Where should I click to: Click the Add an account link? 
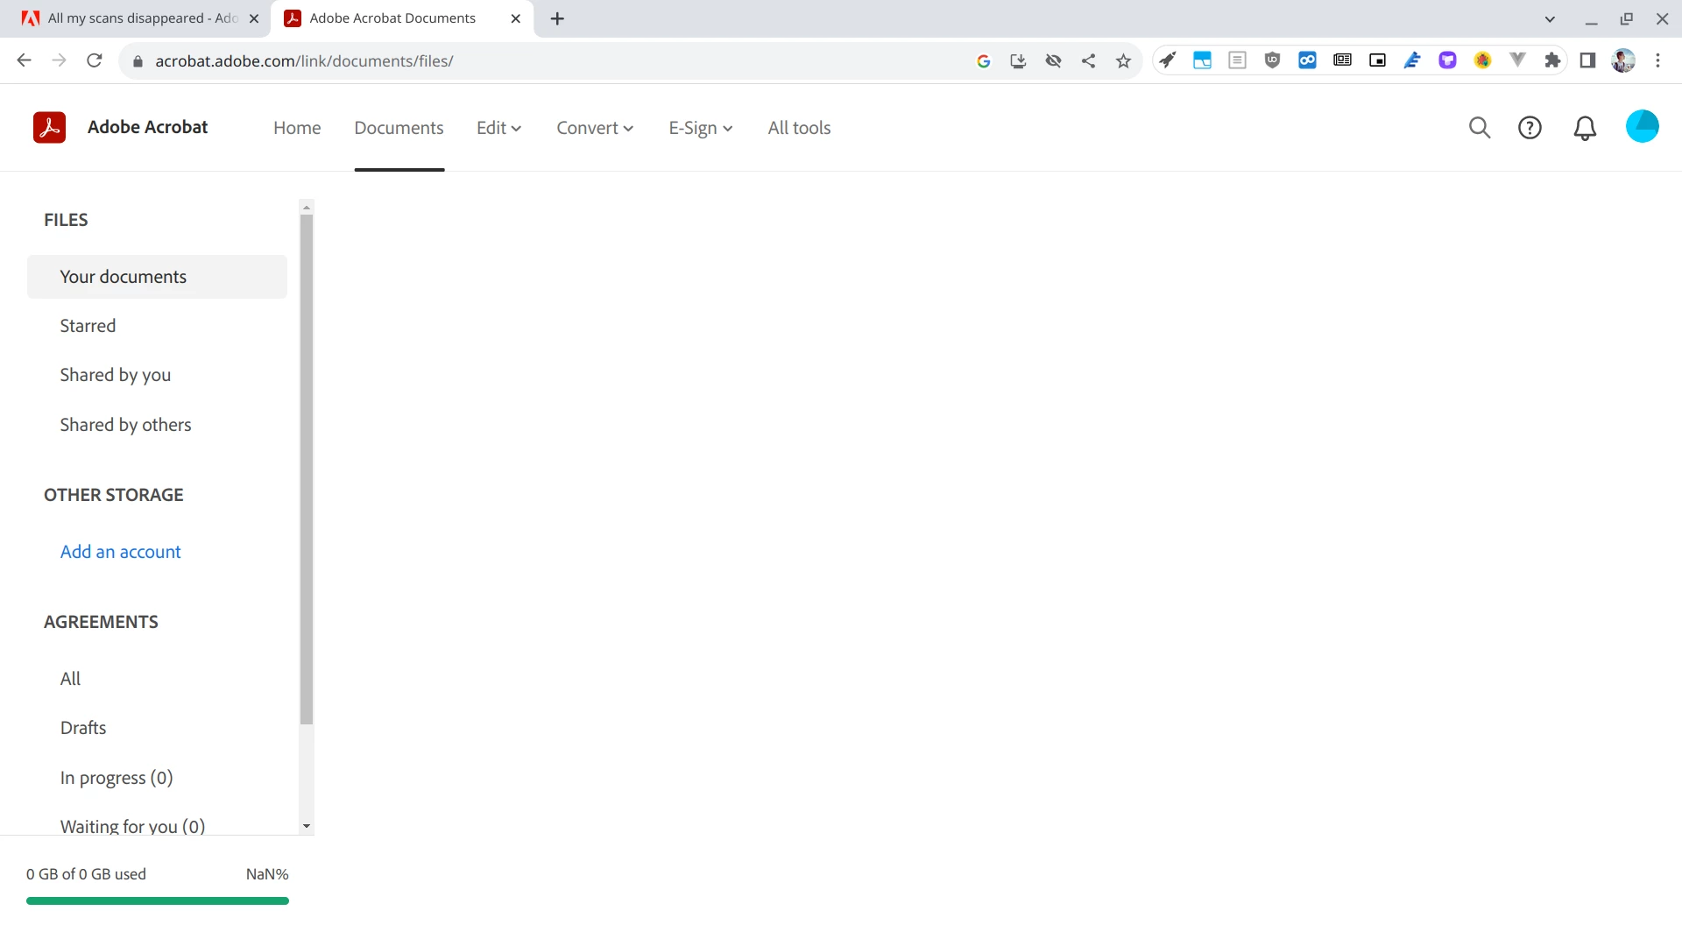[x=120, y=552]
